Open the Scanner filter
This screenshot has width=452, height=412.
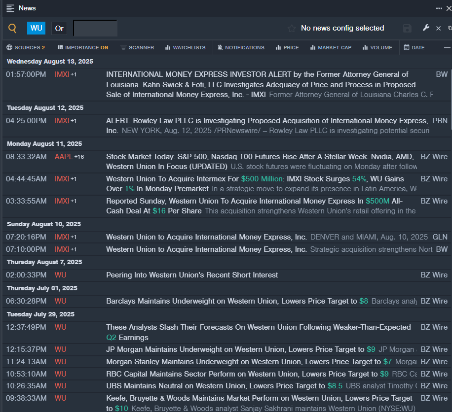[x=137, y=47]
